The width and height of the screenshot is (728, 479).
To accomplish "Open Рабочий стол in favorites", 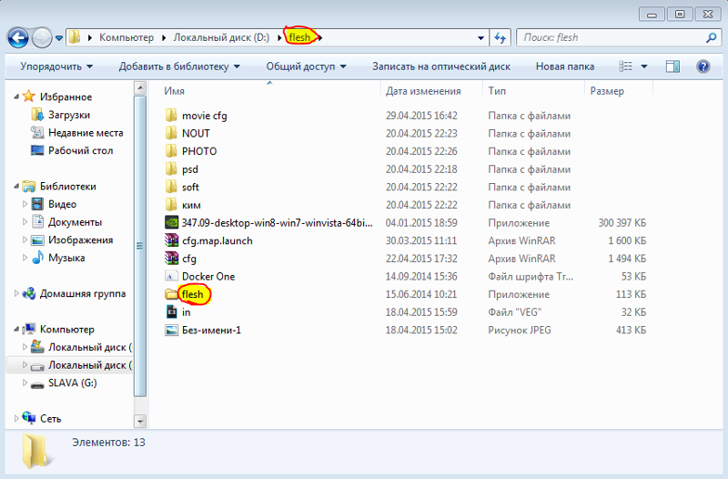I will [x=80, y=150].
